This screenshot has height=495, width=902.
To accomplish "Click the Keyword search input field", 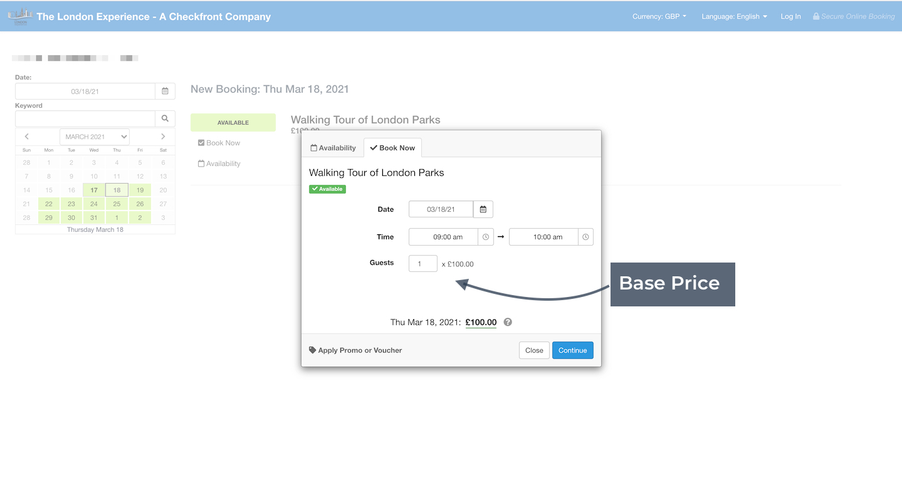I will point(85,118).
